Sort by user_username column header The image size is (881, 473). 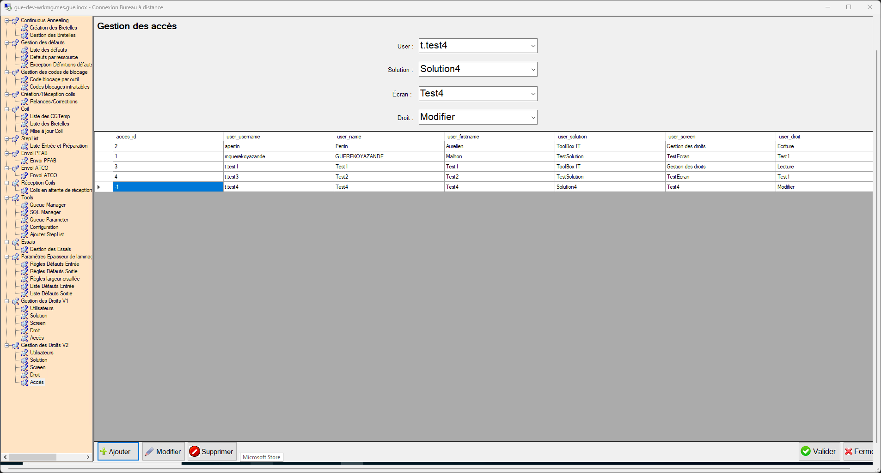(278, 137)
